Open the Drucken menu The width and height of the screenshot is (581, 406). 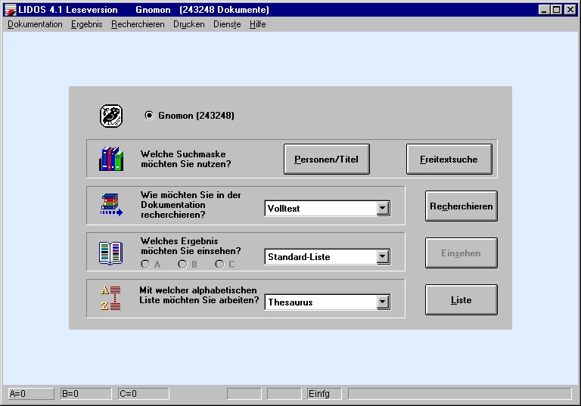click(x=189, y=24)
